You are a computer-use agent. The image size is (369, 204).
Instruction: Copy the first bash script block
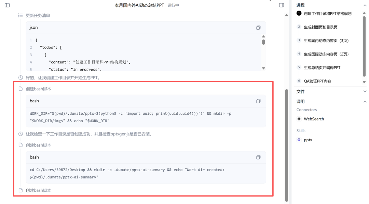pyautogui.click(x=258, y=101)
